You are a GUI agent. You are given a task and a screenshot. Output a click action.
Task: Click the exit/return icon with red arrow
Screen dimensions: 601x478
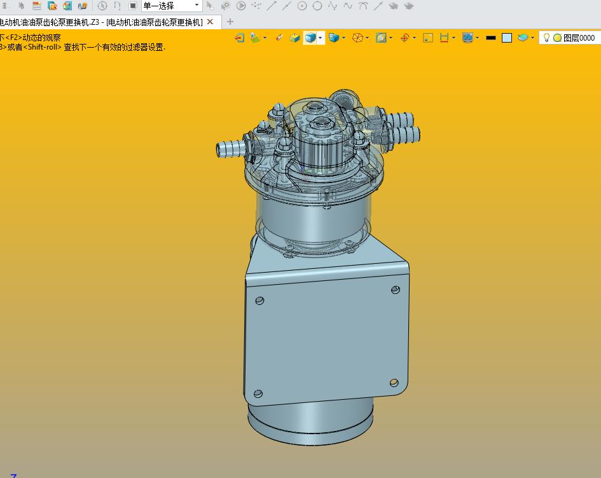[x=240, y=38]
